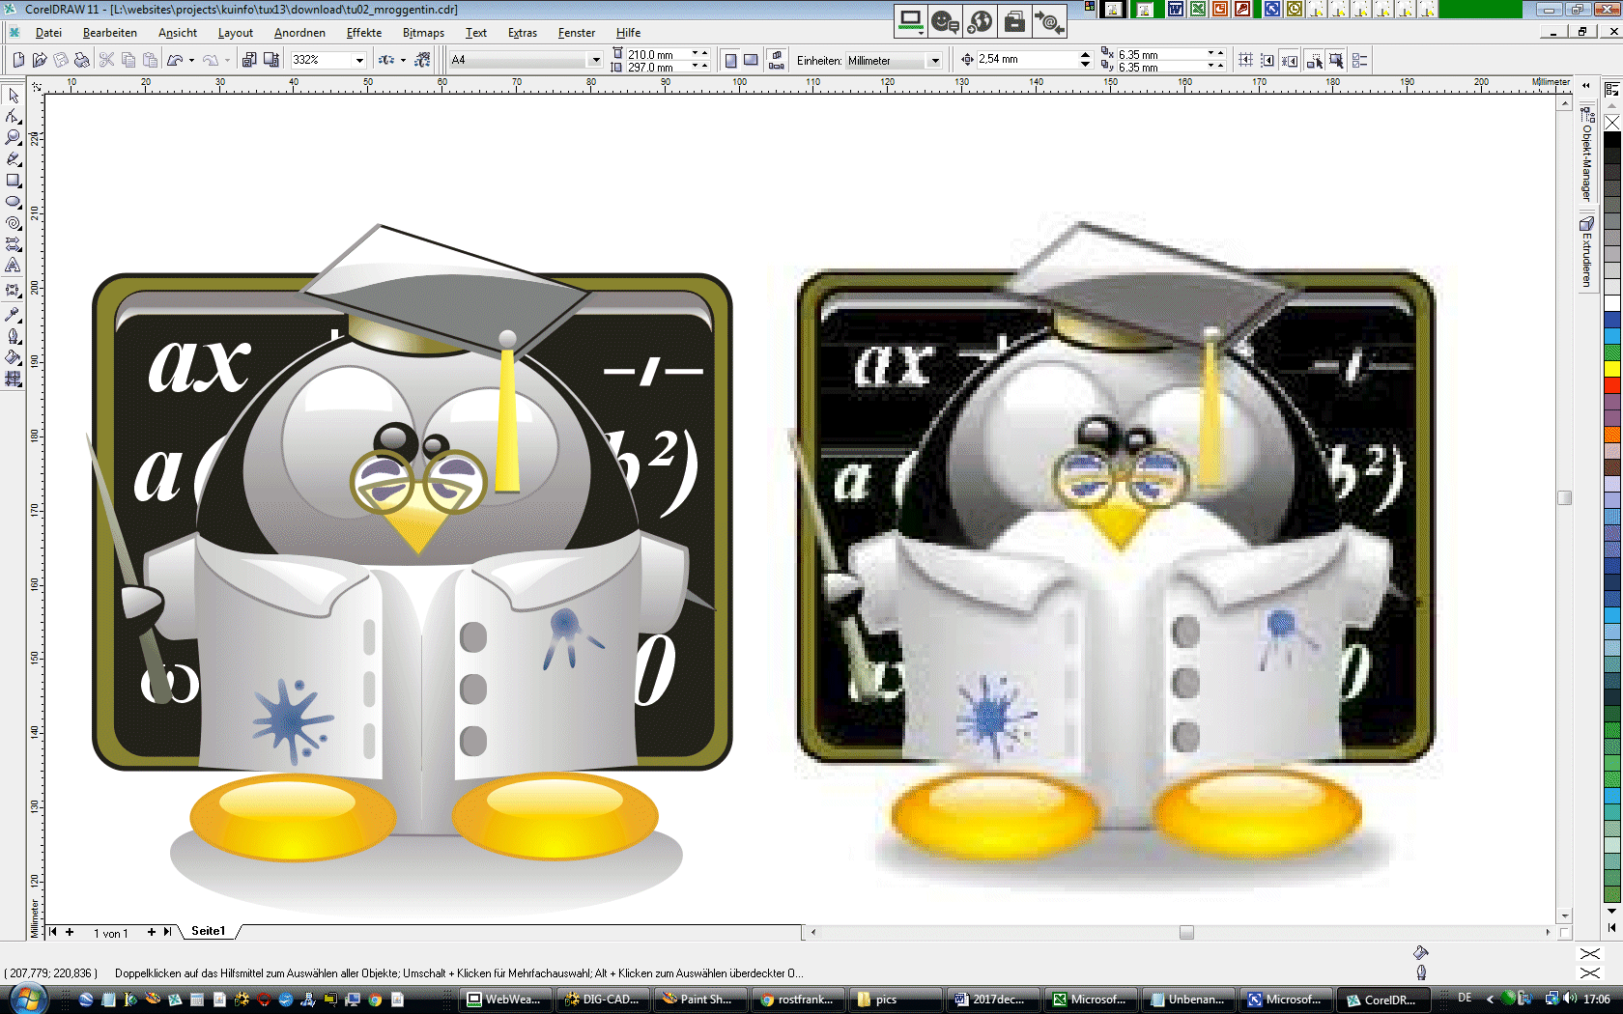The height and width of the screenshot is (1014, 1623).
Task: Toggle Portrait page orientation
Action: pyautogui.click(x=731, y=60)
